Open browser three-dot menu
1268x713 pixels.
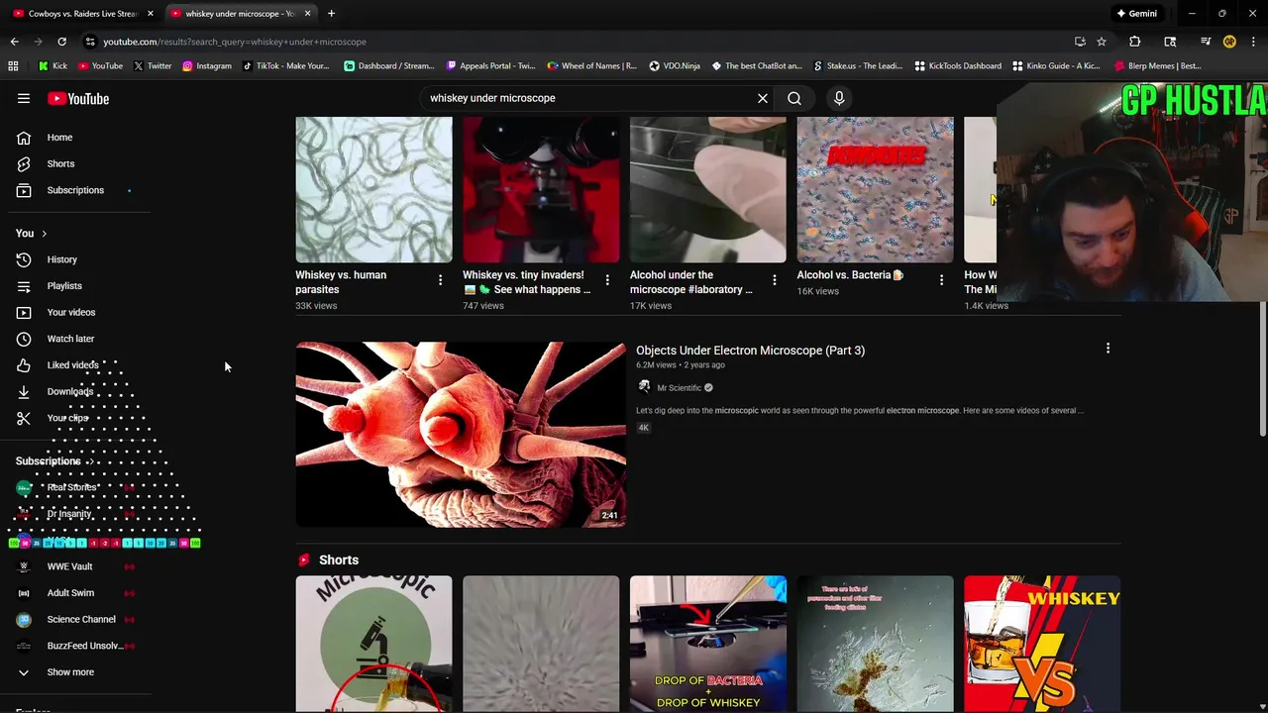(x=1254, y=42)
